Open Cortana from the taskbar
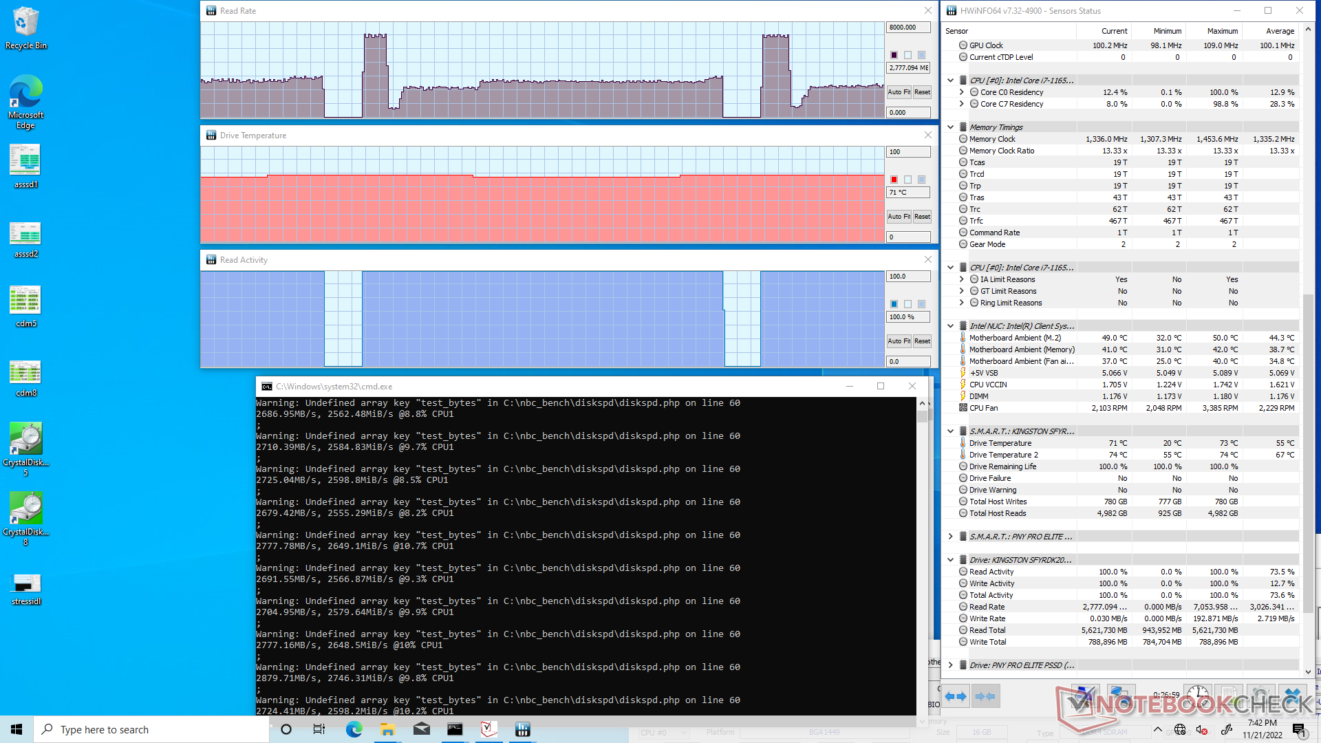 click(286, 729)
